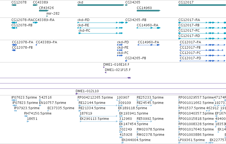Screen dimensions: 226x144
Task: Select the DME1-021F15.F feature label
Action: click(x=118, y=70)
